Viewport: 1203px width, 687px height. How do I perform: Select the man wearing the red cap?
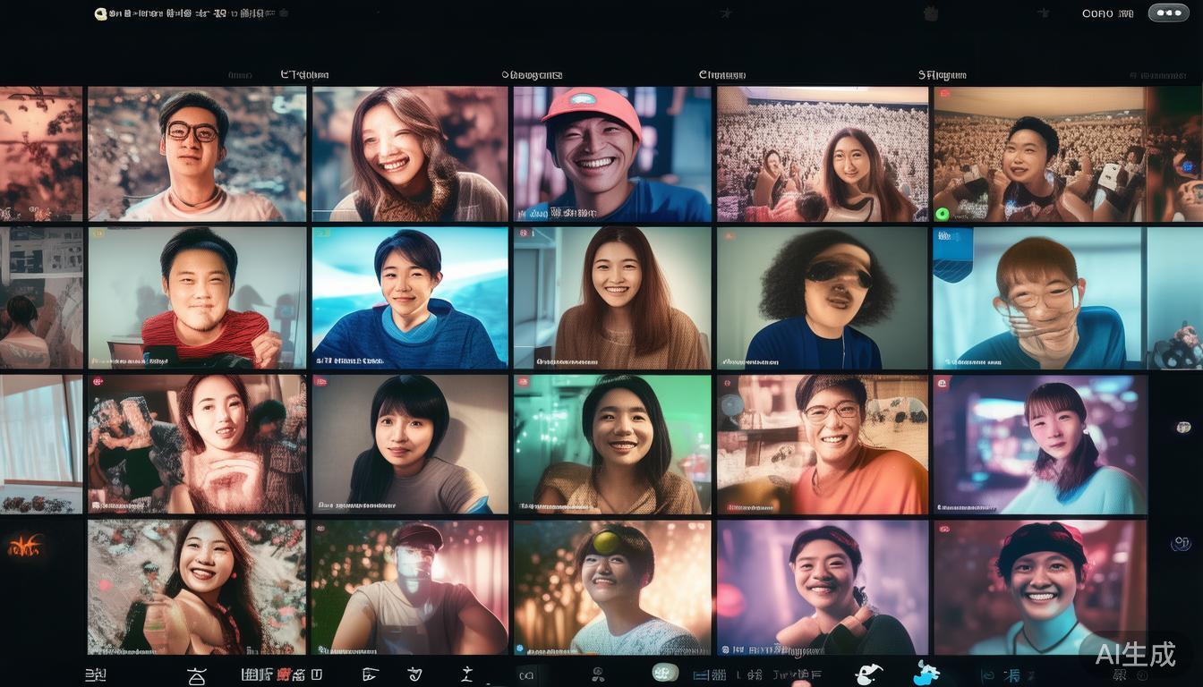point(612,154)
